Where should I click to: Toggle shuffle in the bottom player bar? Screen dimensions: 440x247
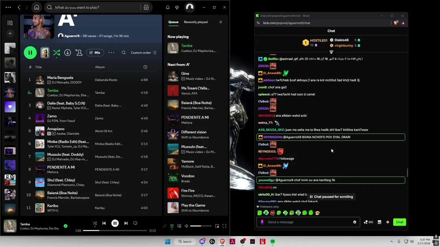pos(95,223)
